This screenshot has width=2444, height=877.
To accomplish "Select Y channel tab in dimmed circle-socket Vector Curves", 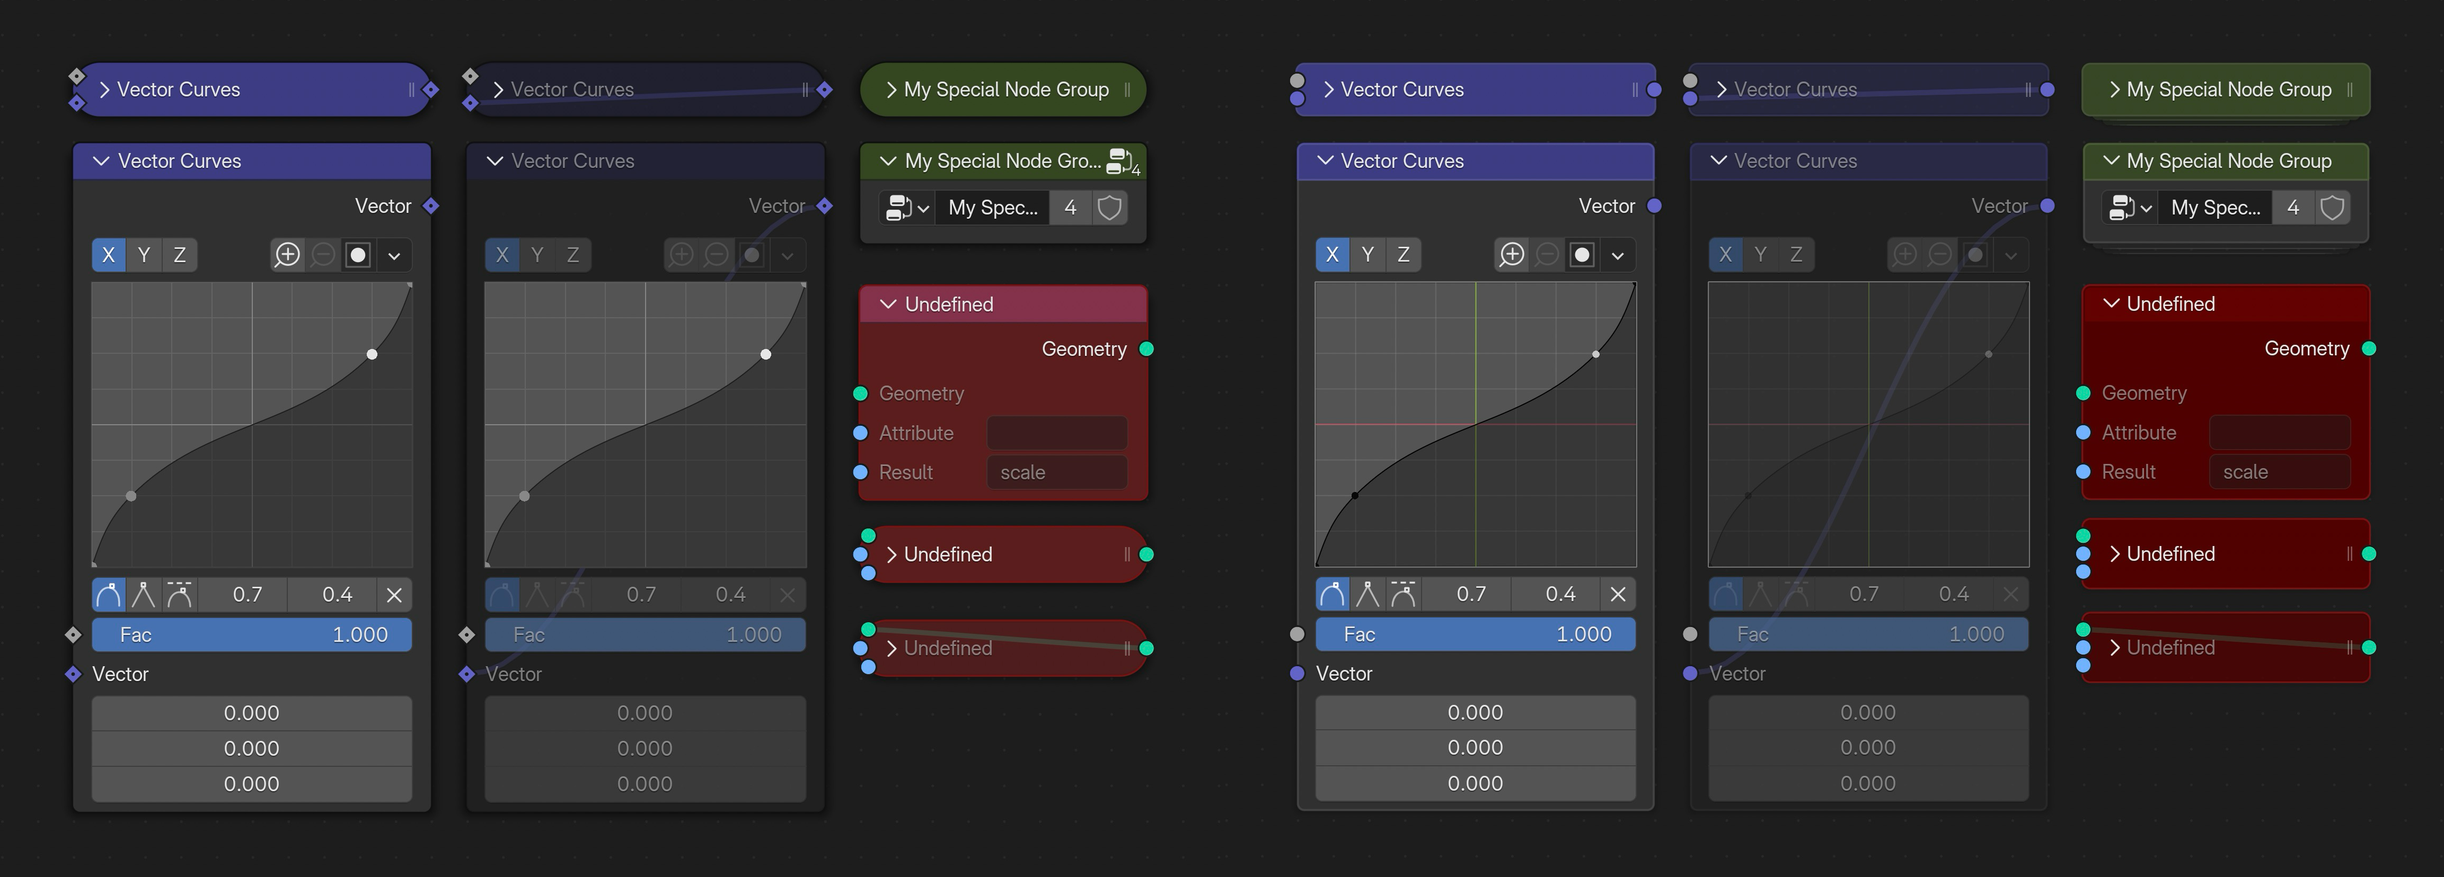I will [1760, 255].
